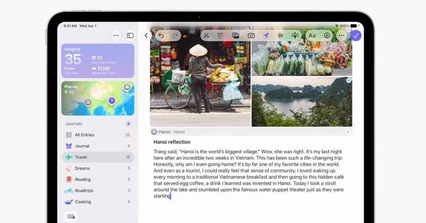Open the camera to take a photo
The image size is (426, 223).
(251, 36)
